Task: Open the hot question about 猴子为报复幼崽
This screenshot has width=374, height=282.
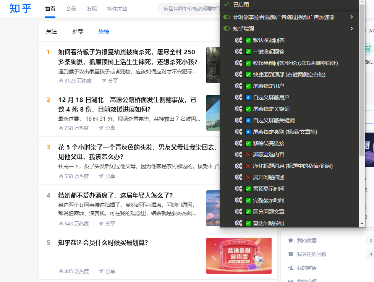Action: click(128, 57)
